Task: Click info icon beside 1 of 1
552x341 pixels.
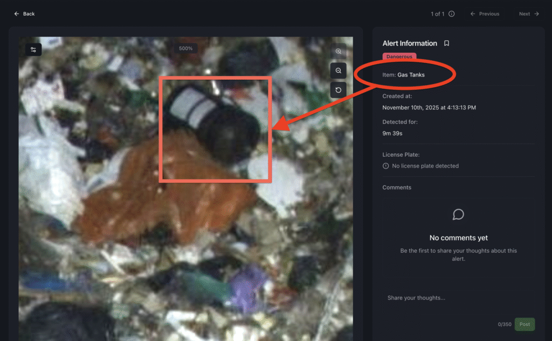Action: click(452, 14)
